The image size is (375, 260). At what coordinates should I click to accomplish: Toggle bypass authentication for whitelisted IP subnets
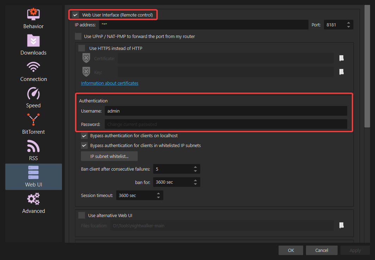point(84,146)
